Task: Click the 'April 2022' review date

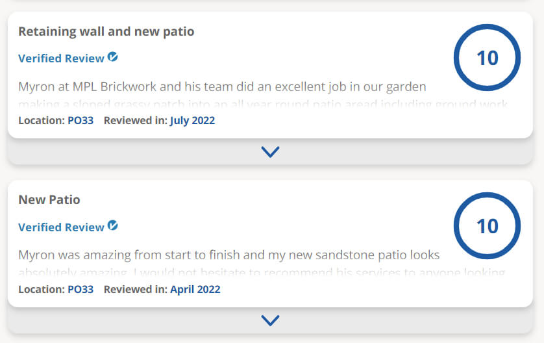Action: coord(195,289)
